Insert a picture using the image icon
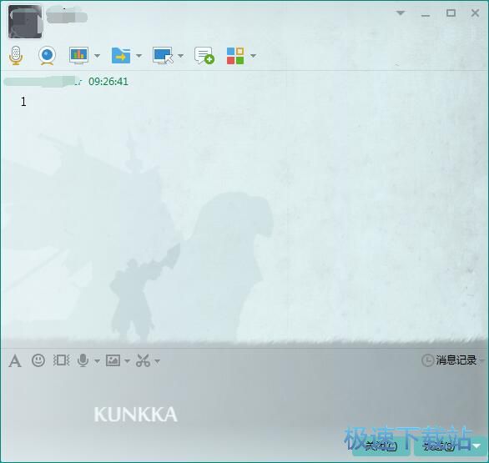This screenshot has height=463, width=489. click(x=113, y=360)
